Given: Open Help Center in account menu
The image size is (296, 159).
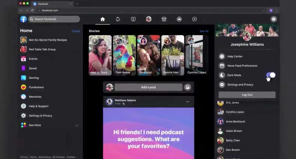Looking at the screenshot, I should (x=235, y=56).
